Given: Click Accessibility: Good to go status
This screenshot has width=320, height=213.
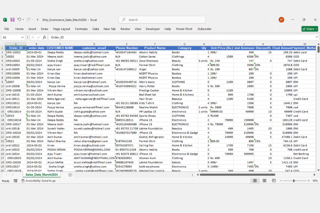Looking at the screenshot, I should point(38,181).
